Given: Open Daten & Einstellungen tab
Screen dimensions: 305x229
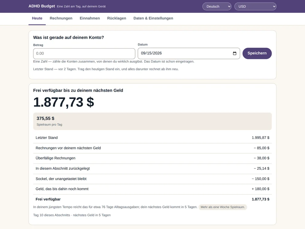Looking at the screenshot, I should pyautogui.click(x=153, y=18).
